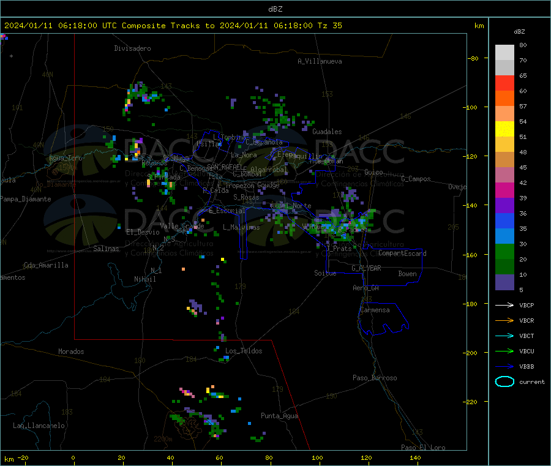Click the 'C_Campos' map label

click(416, 179)
